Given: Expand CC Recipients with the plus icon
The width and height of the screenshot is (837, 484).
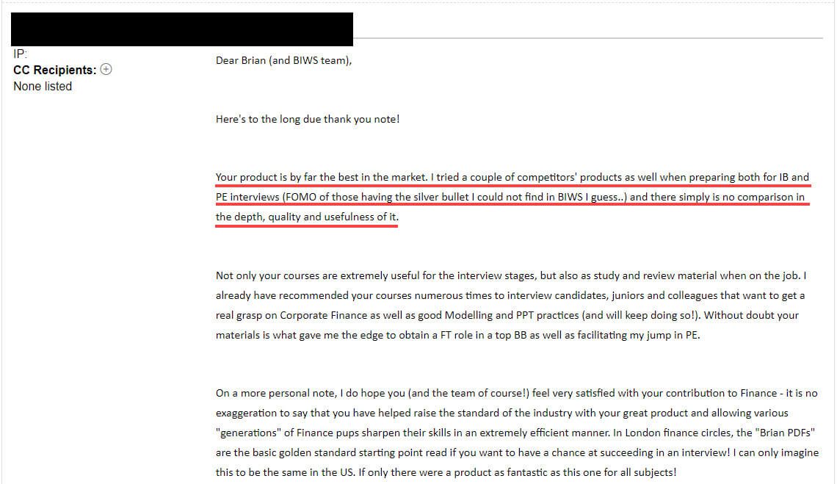Looking at the screenshot, I should pos(106,70).
